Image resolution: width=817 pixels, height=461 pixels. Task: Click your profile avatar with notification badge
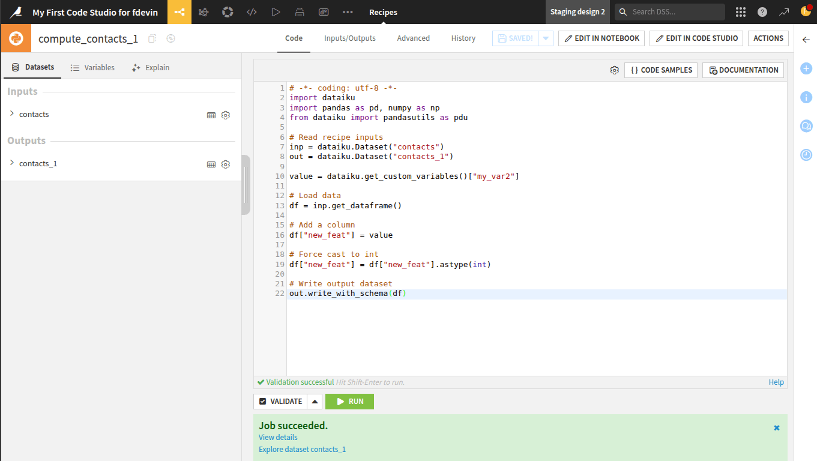(805, 11)
